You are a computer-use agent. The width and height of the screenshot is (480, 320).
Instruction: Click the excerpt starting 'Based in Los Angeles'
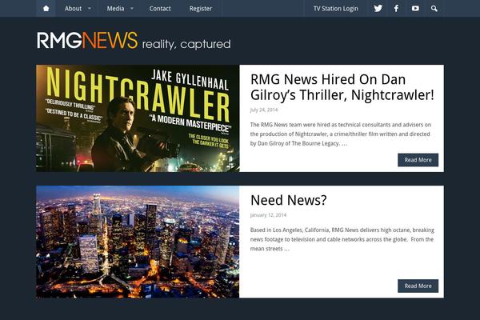point(342,239)
